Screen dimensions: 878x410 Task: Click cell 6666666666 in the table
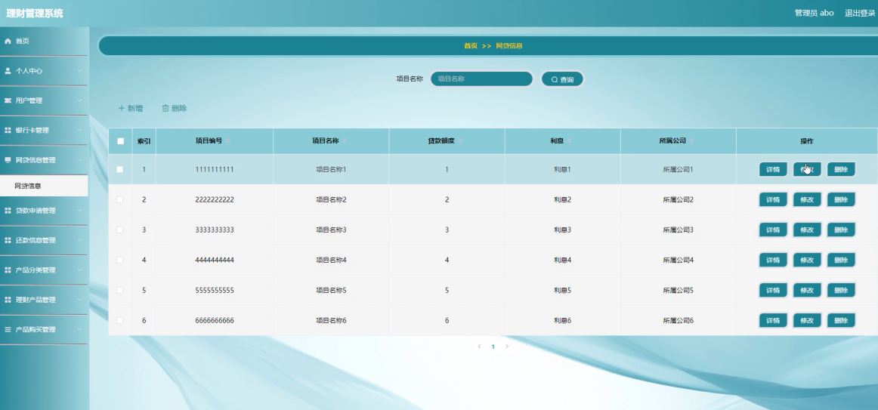(215, 320)
